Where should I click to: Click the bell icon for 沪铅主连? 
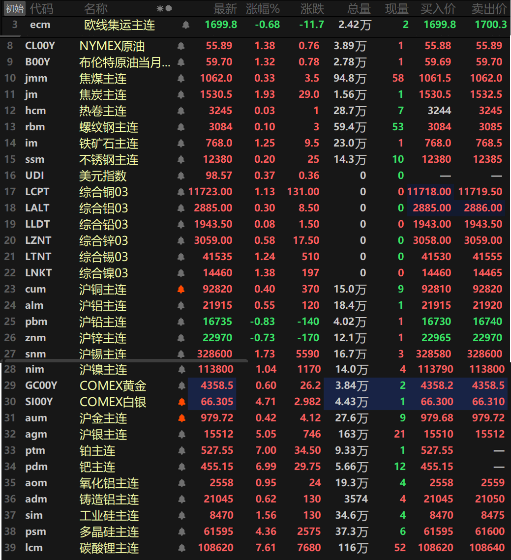(181, 322)
